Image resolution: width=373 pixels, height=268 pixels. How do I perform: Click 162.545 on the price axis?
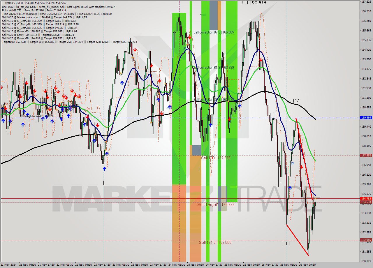[x=366, y=78]
